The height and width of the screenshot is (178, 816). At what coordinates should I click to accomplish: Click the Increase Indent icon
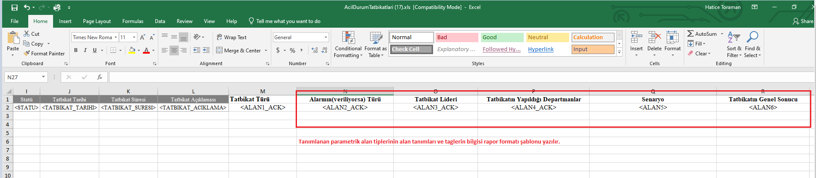[206, 50]
